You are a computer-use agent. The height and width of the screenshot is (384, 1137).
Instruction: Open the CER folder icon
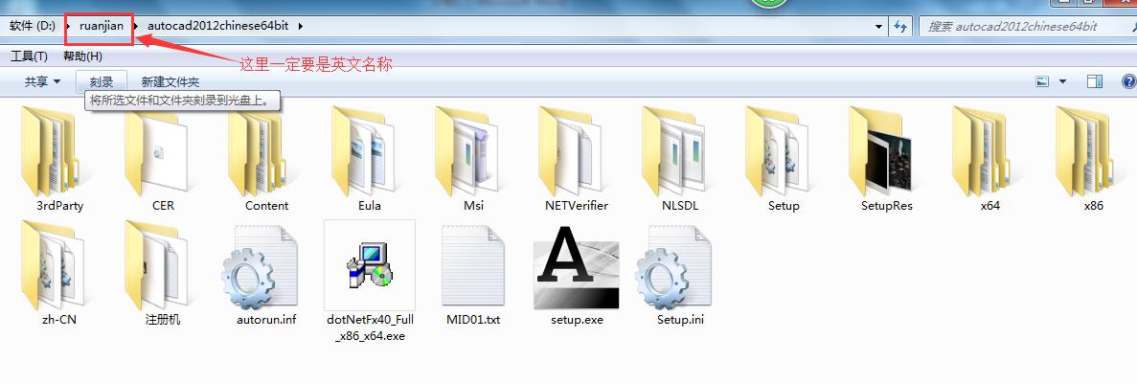coord(155,151)
